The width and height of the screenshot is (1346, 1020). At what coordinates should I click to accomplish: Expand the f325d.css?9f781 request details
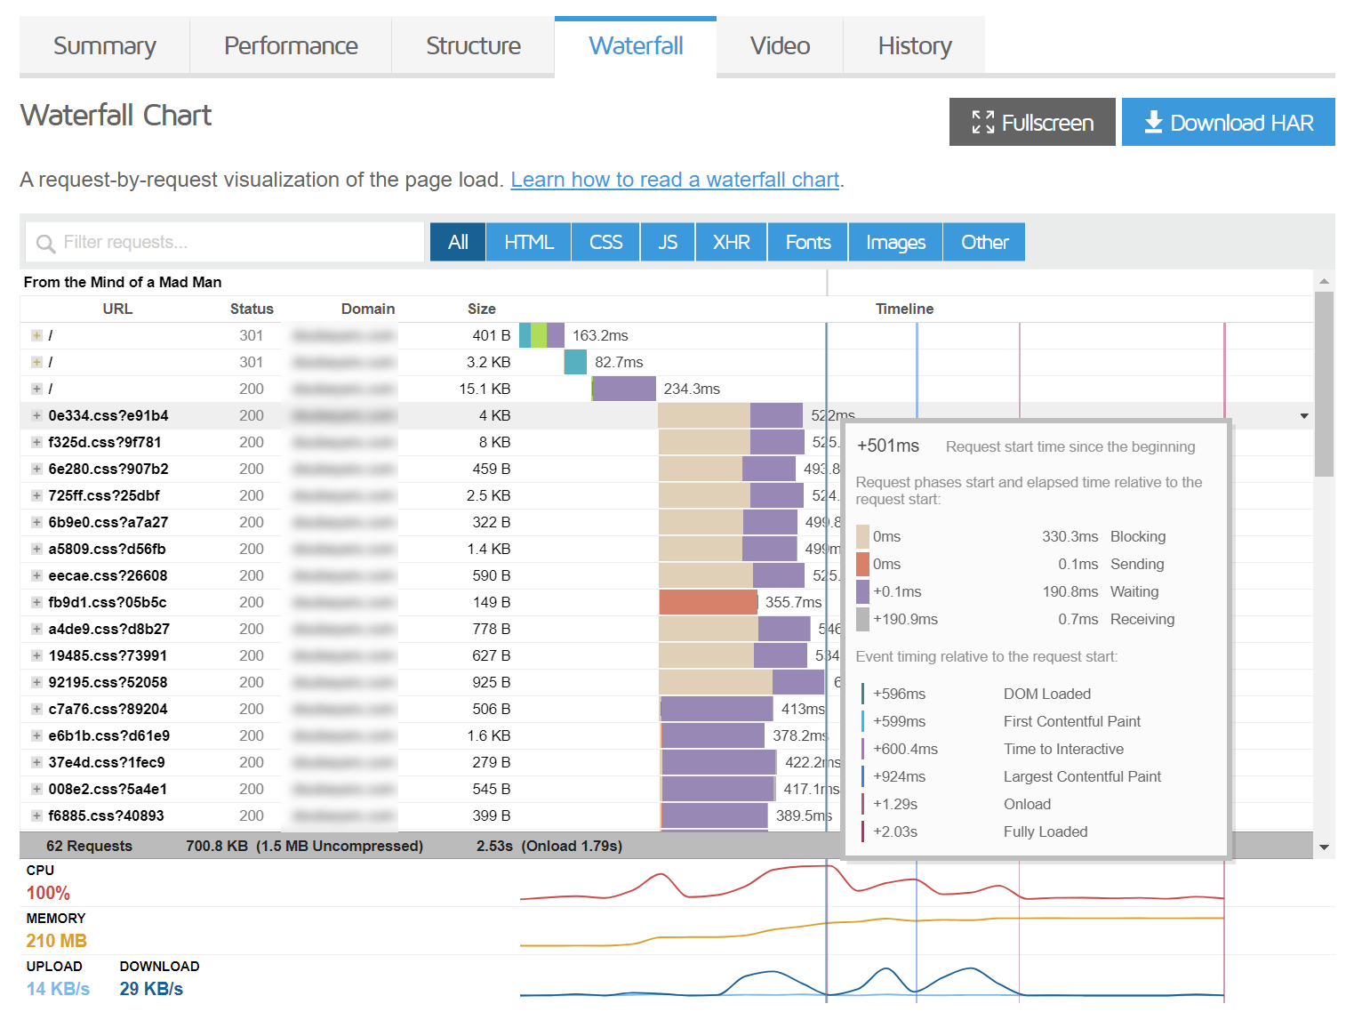point(36,442)
